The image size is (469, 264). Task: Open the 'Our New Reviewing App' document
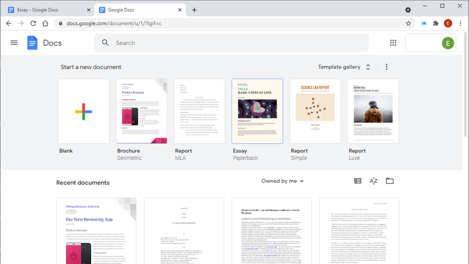tap(96, 230)
